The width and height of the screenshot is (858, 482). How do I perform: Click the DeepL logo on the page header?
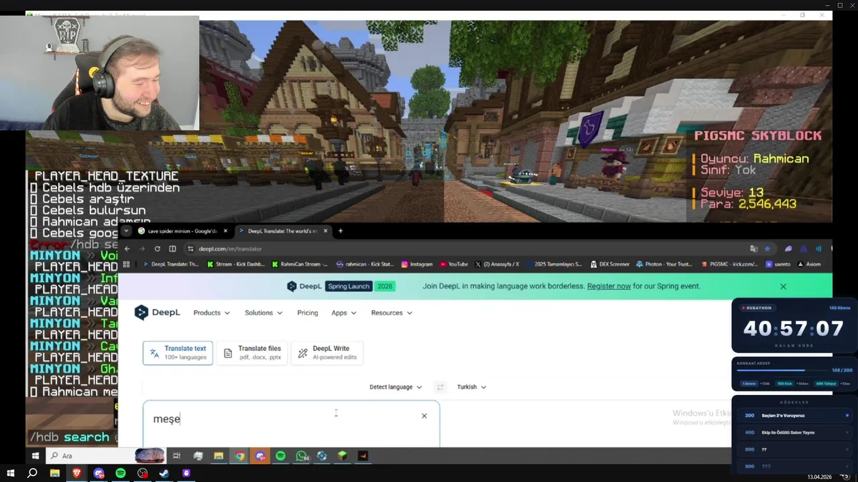(158, 313)
